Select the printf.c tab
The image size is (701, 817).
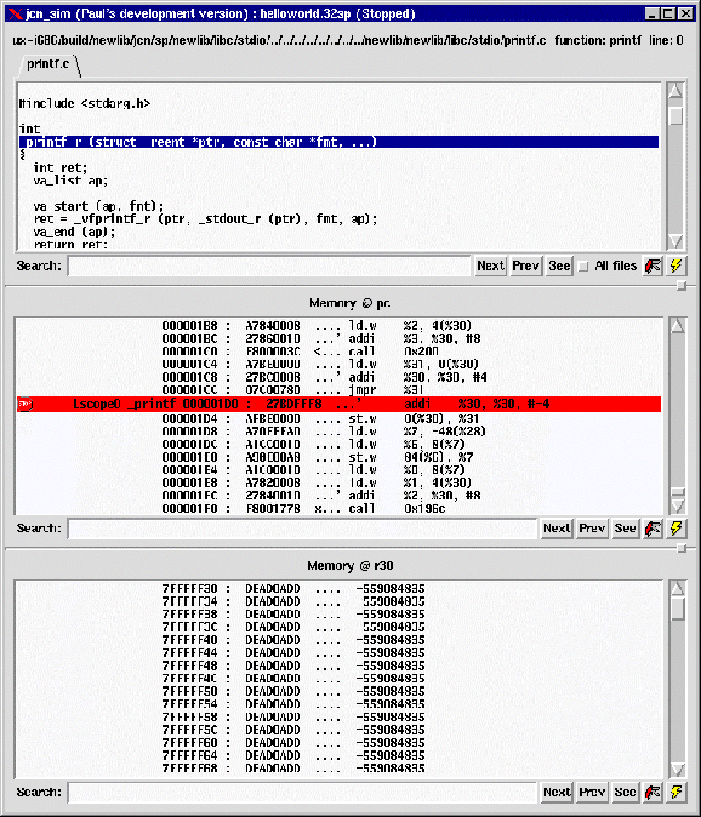[x=48, y=65]
